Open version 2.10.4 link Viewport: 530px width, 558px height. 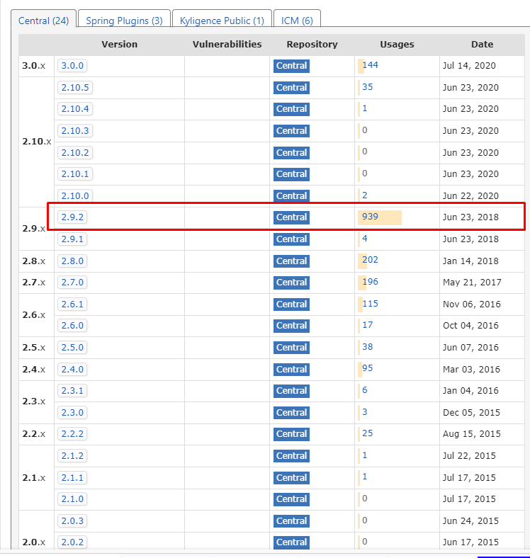click(75, 109)
